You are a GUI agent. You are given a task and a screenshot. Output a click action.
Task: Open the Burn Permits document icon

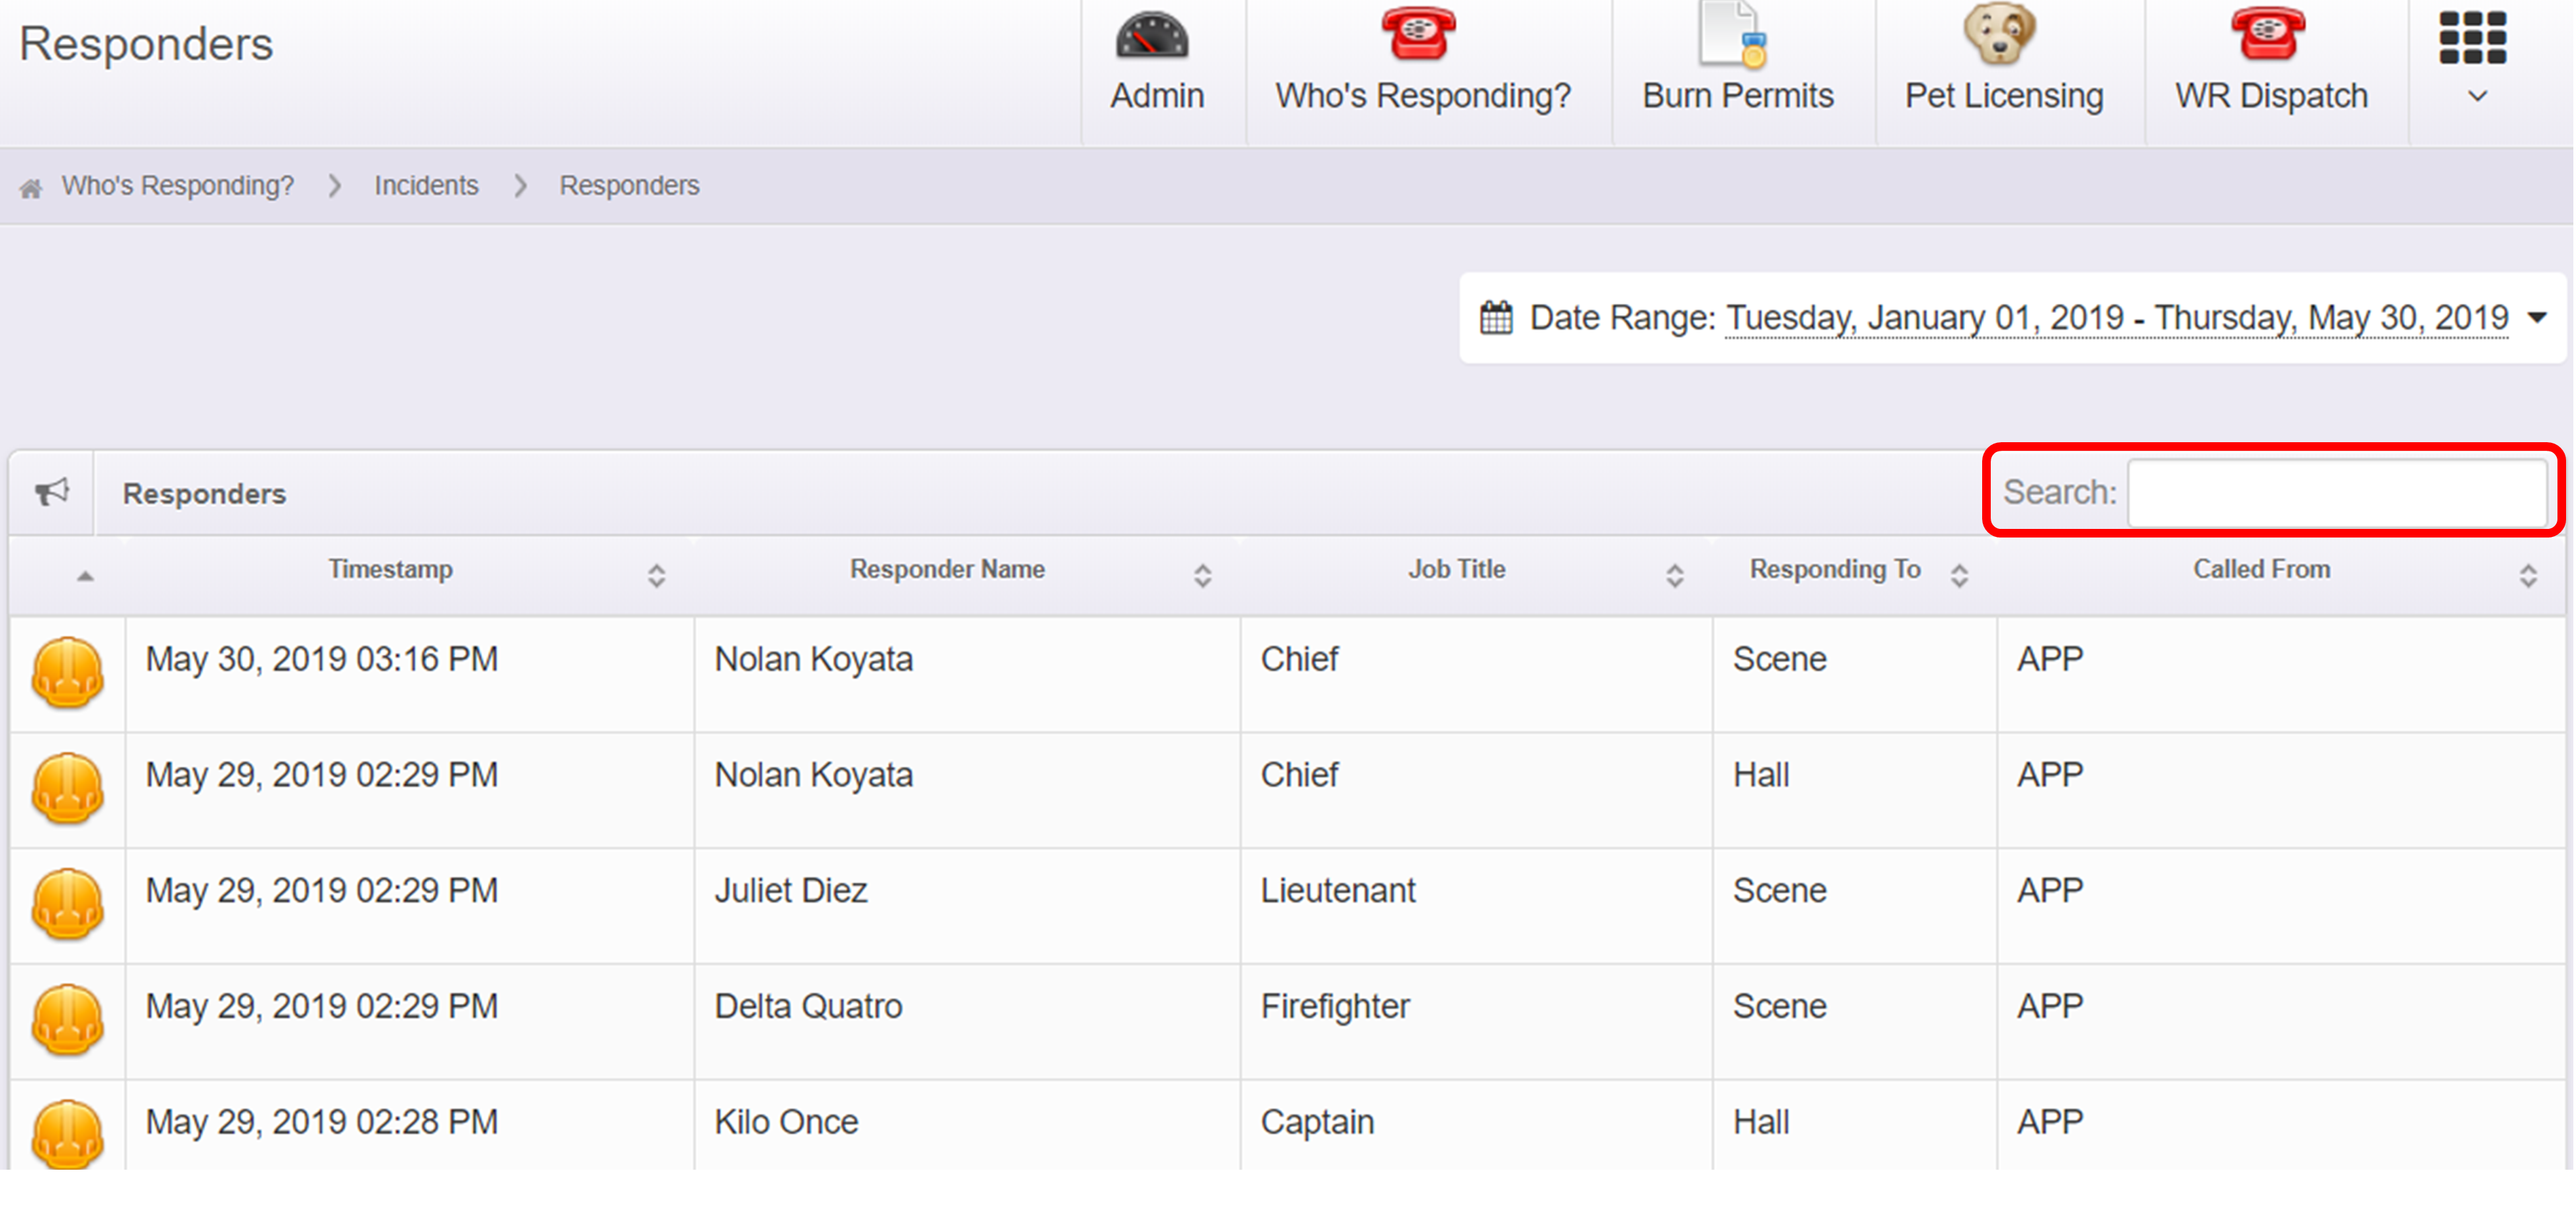1734,36
